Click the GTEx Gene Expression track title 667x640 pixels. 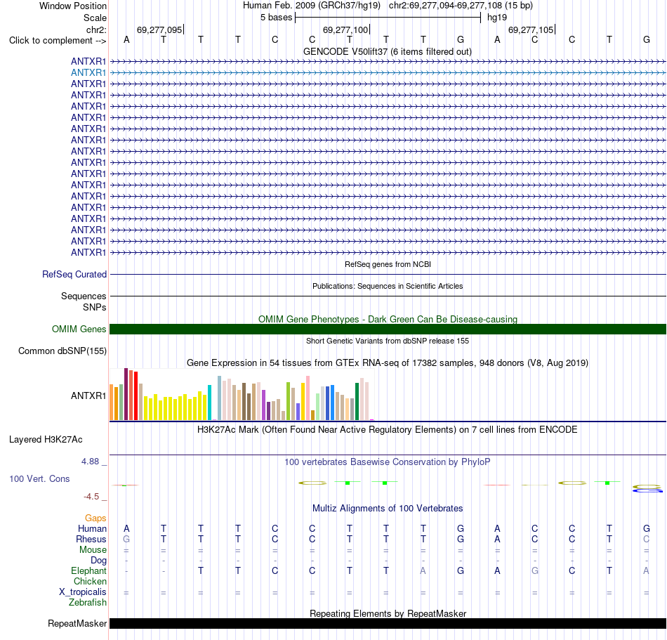click(388, 363)
